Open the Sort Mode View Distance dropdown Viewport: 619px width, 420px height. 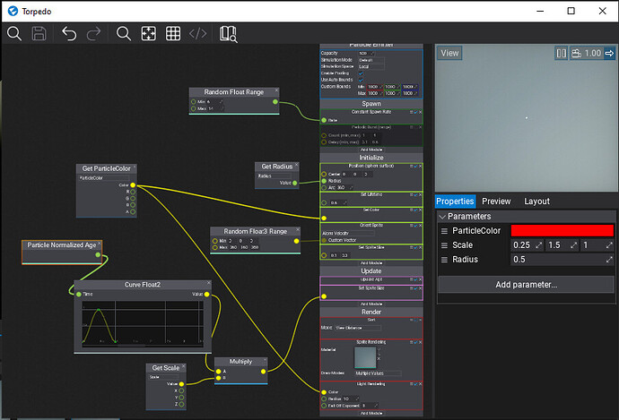pyautogui.click(x=359, y=328)
